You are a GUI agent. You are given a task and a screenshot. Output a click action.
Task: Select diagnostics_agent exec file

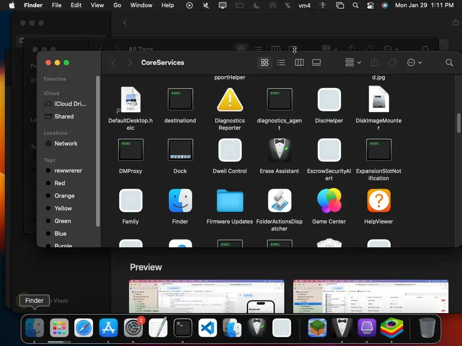[279, 100]
